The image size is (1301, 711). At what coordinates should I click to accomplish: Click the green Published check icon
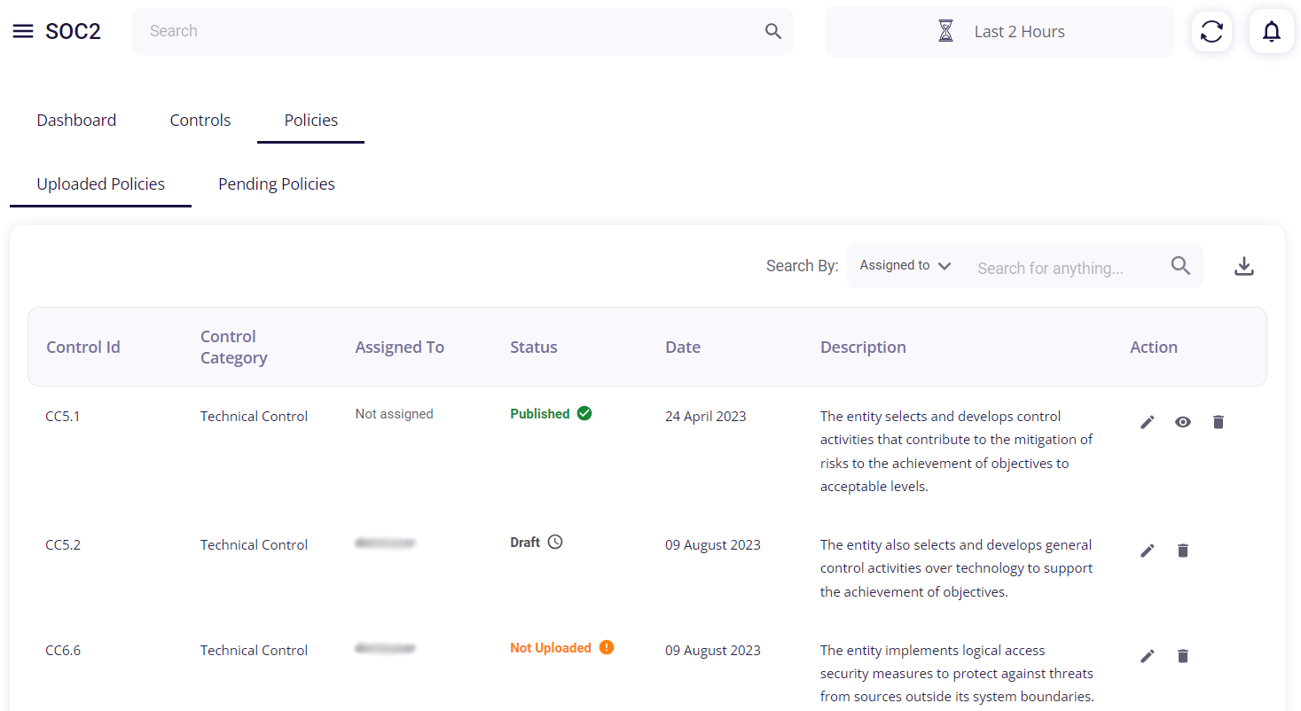pyautogui.click(x=584, y=413)
